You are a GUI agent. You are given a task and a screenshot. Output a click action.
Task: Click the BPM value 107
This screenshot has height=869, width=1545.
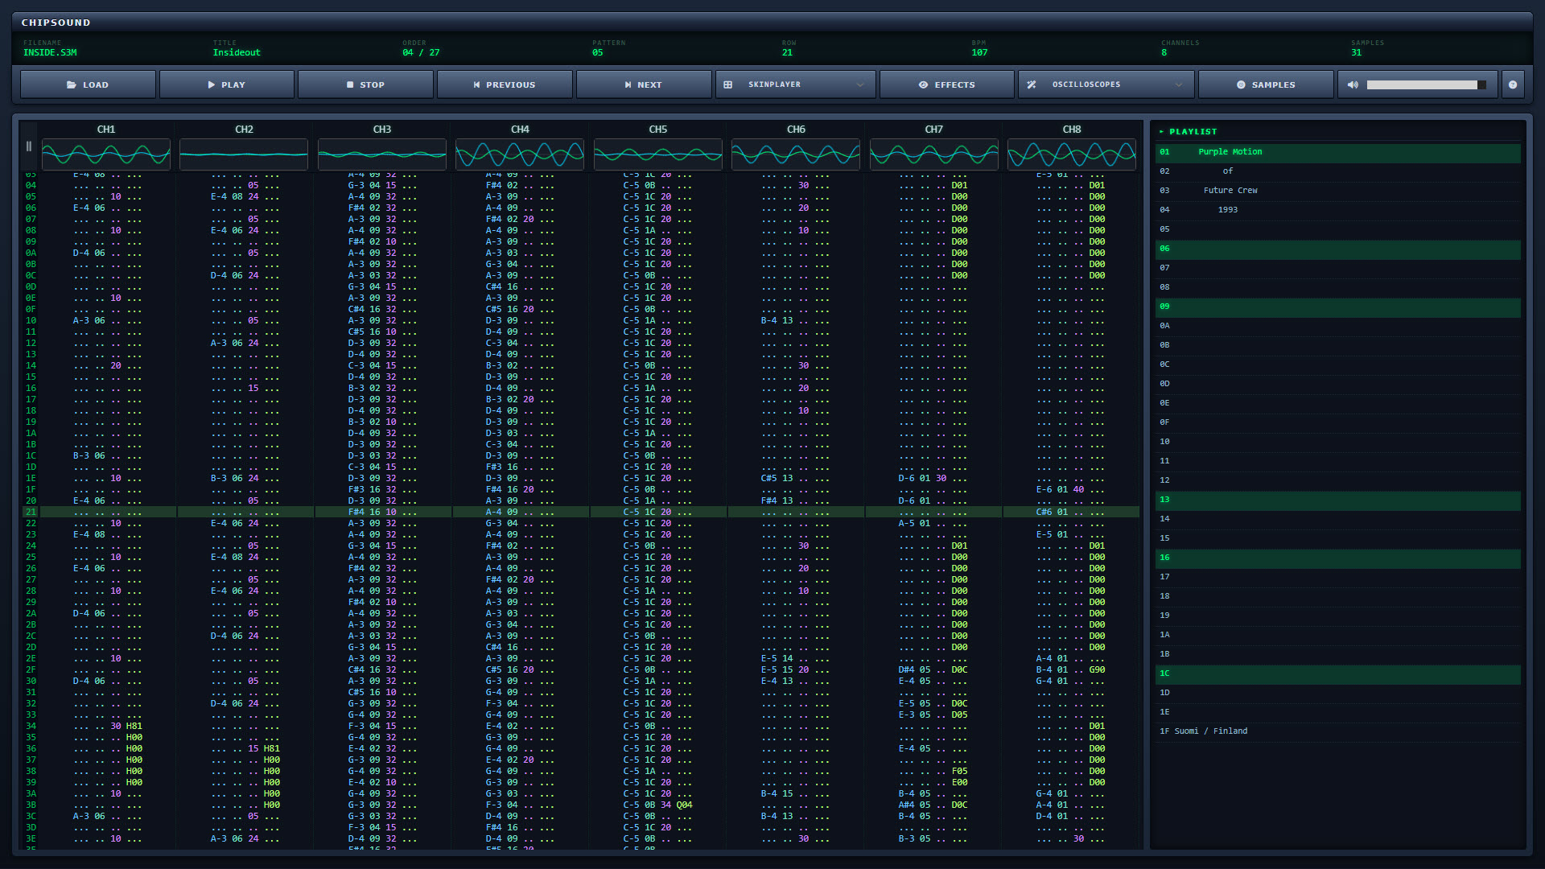(x=979, y=53)
